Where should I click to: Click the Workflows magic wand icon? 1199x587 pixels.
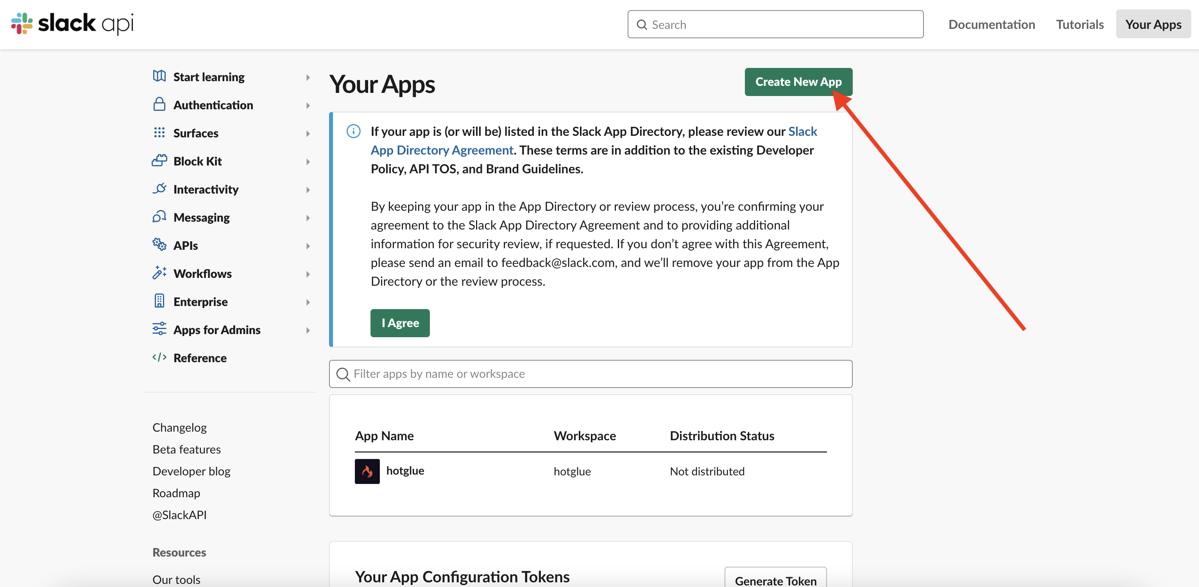tap(159, 273)
